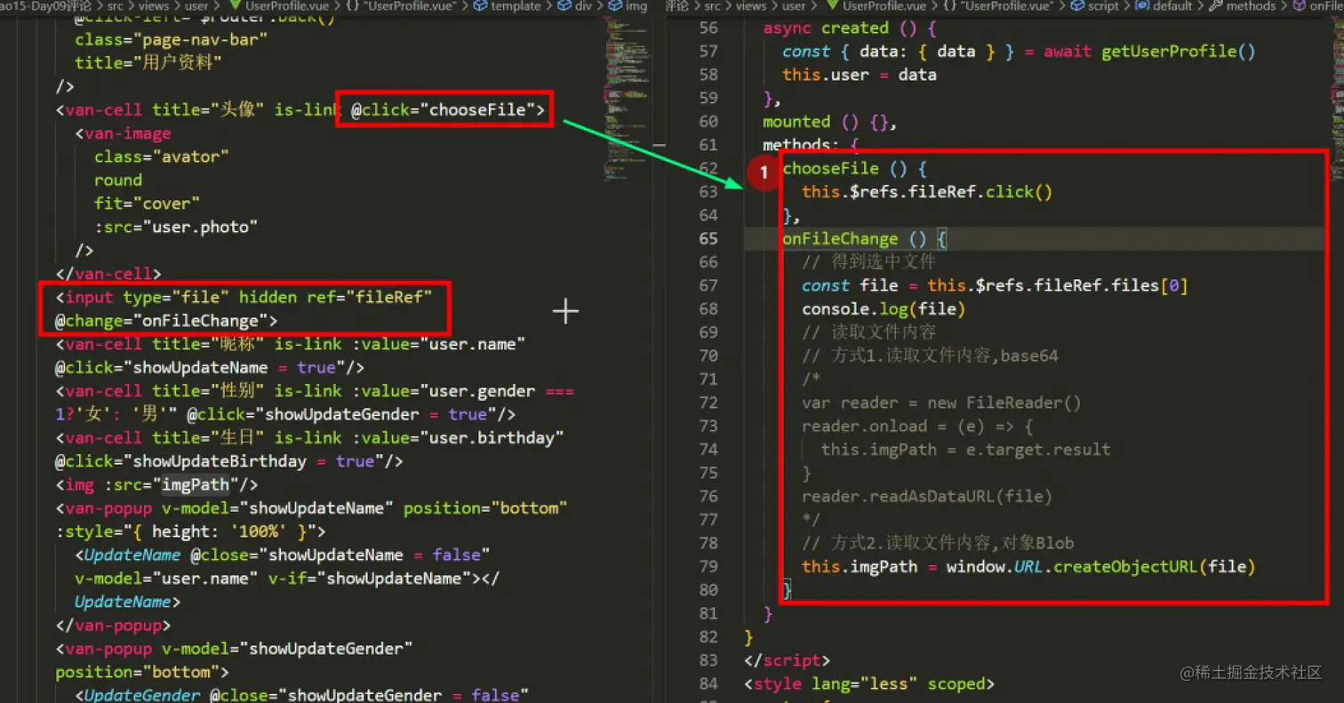The width and height of the screenshot is (1344, 703).
Task: Click the div cube icon in the breadcrumb
Action: point(565,6)
